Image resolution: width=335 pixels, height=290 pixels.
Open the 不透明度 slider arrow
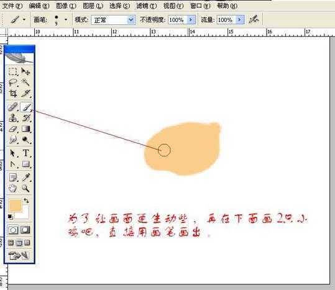click(x=191, y=20)
